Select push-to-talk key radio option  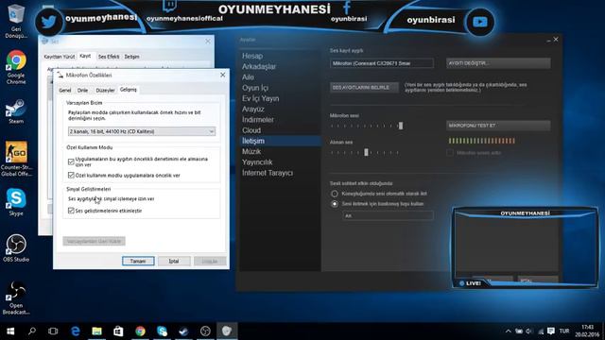pyautogui.click(x=335, y=204)
